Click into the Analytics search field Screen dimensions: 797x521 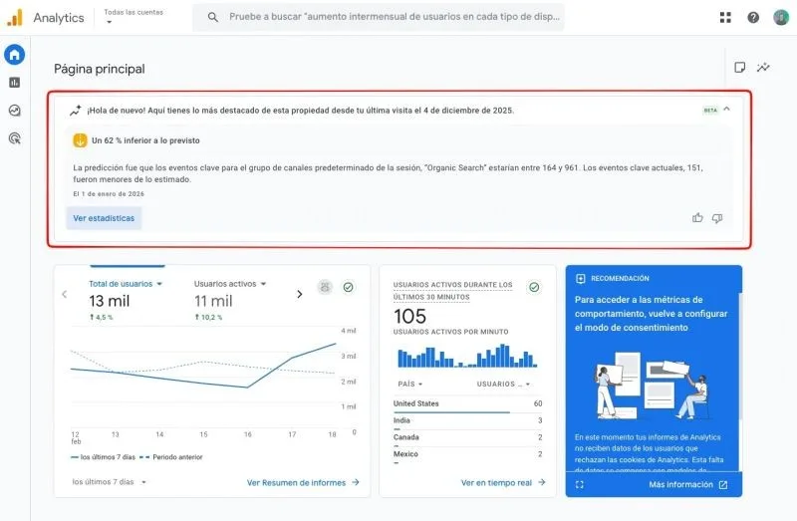tap(379, 17)
